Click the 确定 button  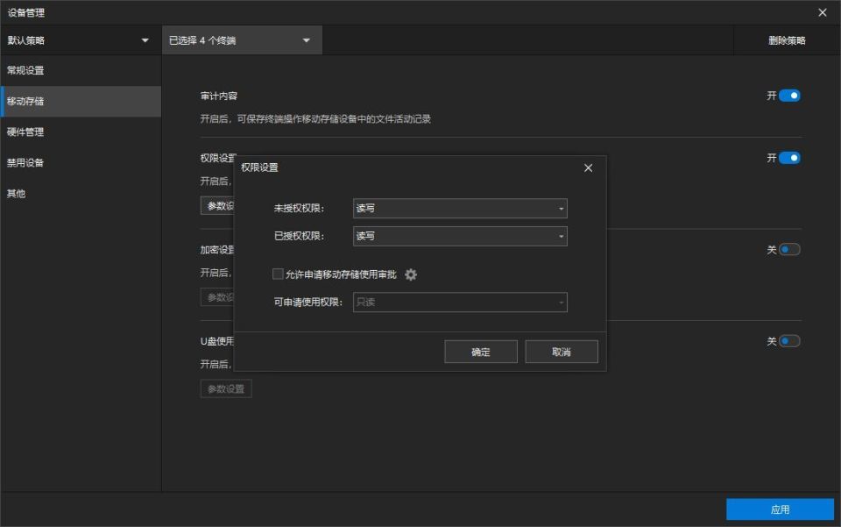(x=481, y=352)
